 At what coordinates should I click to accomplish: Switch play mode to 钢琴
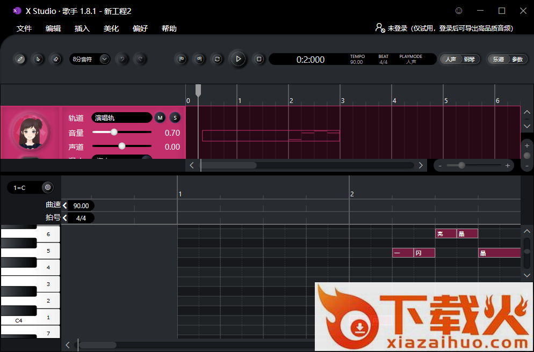pyautogui.click(x=470, y=59)
